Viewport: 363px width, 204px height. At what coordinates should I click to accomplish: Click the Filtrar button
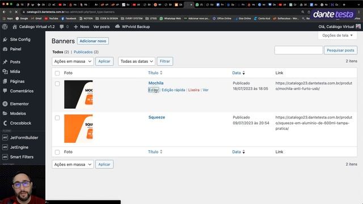[x=165, y=61]
